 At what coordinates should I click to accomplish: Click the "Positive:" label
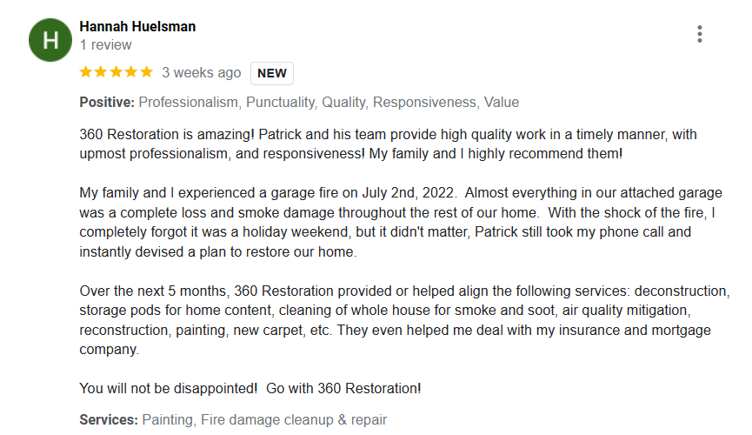click(107, 103)
